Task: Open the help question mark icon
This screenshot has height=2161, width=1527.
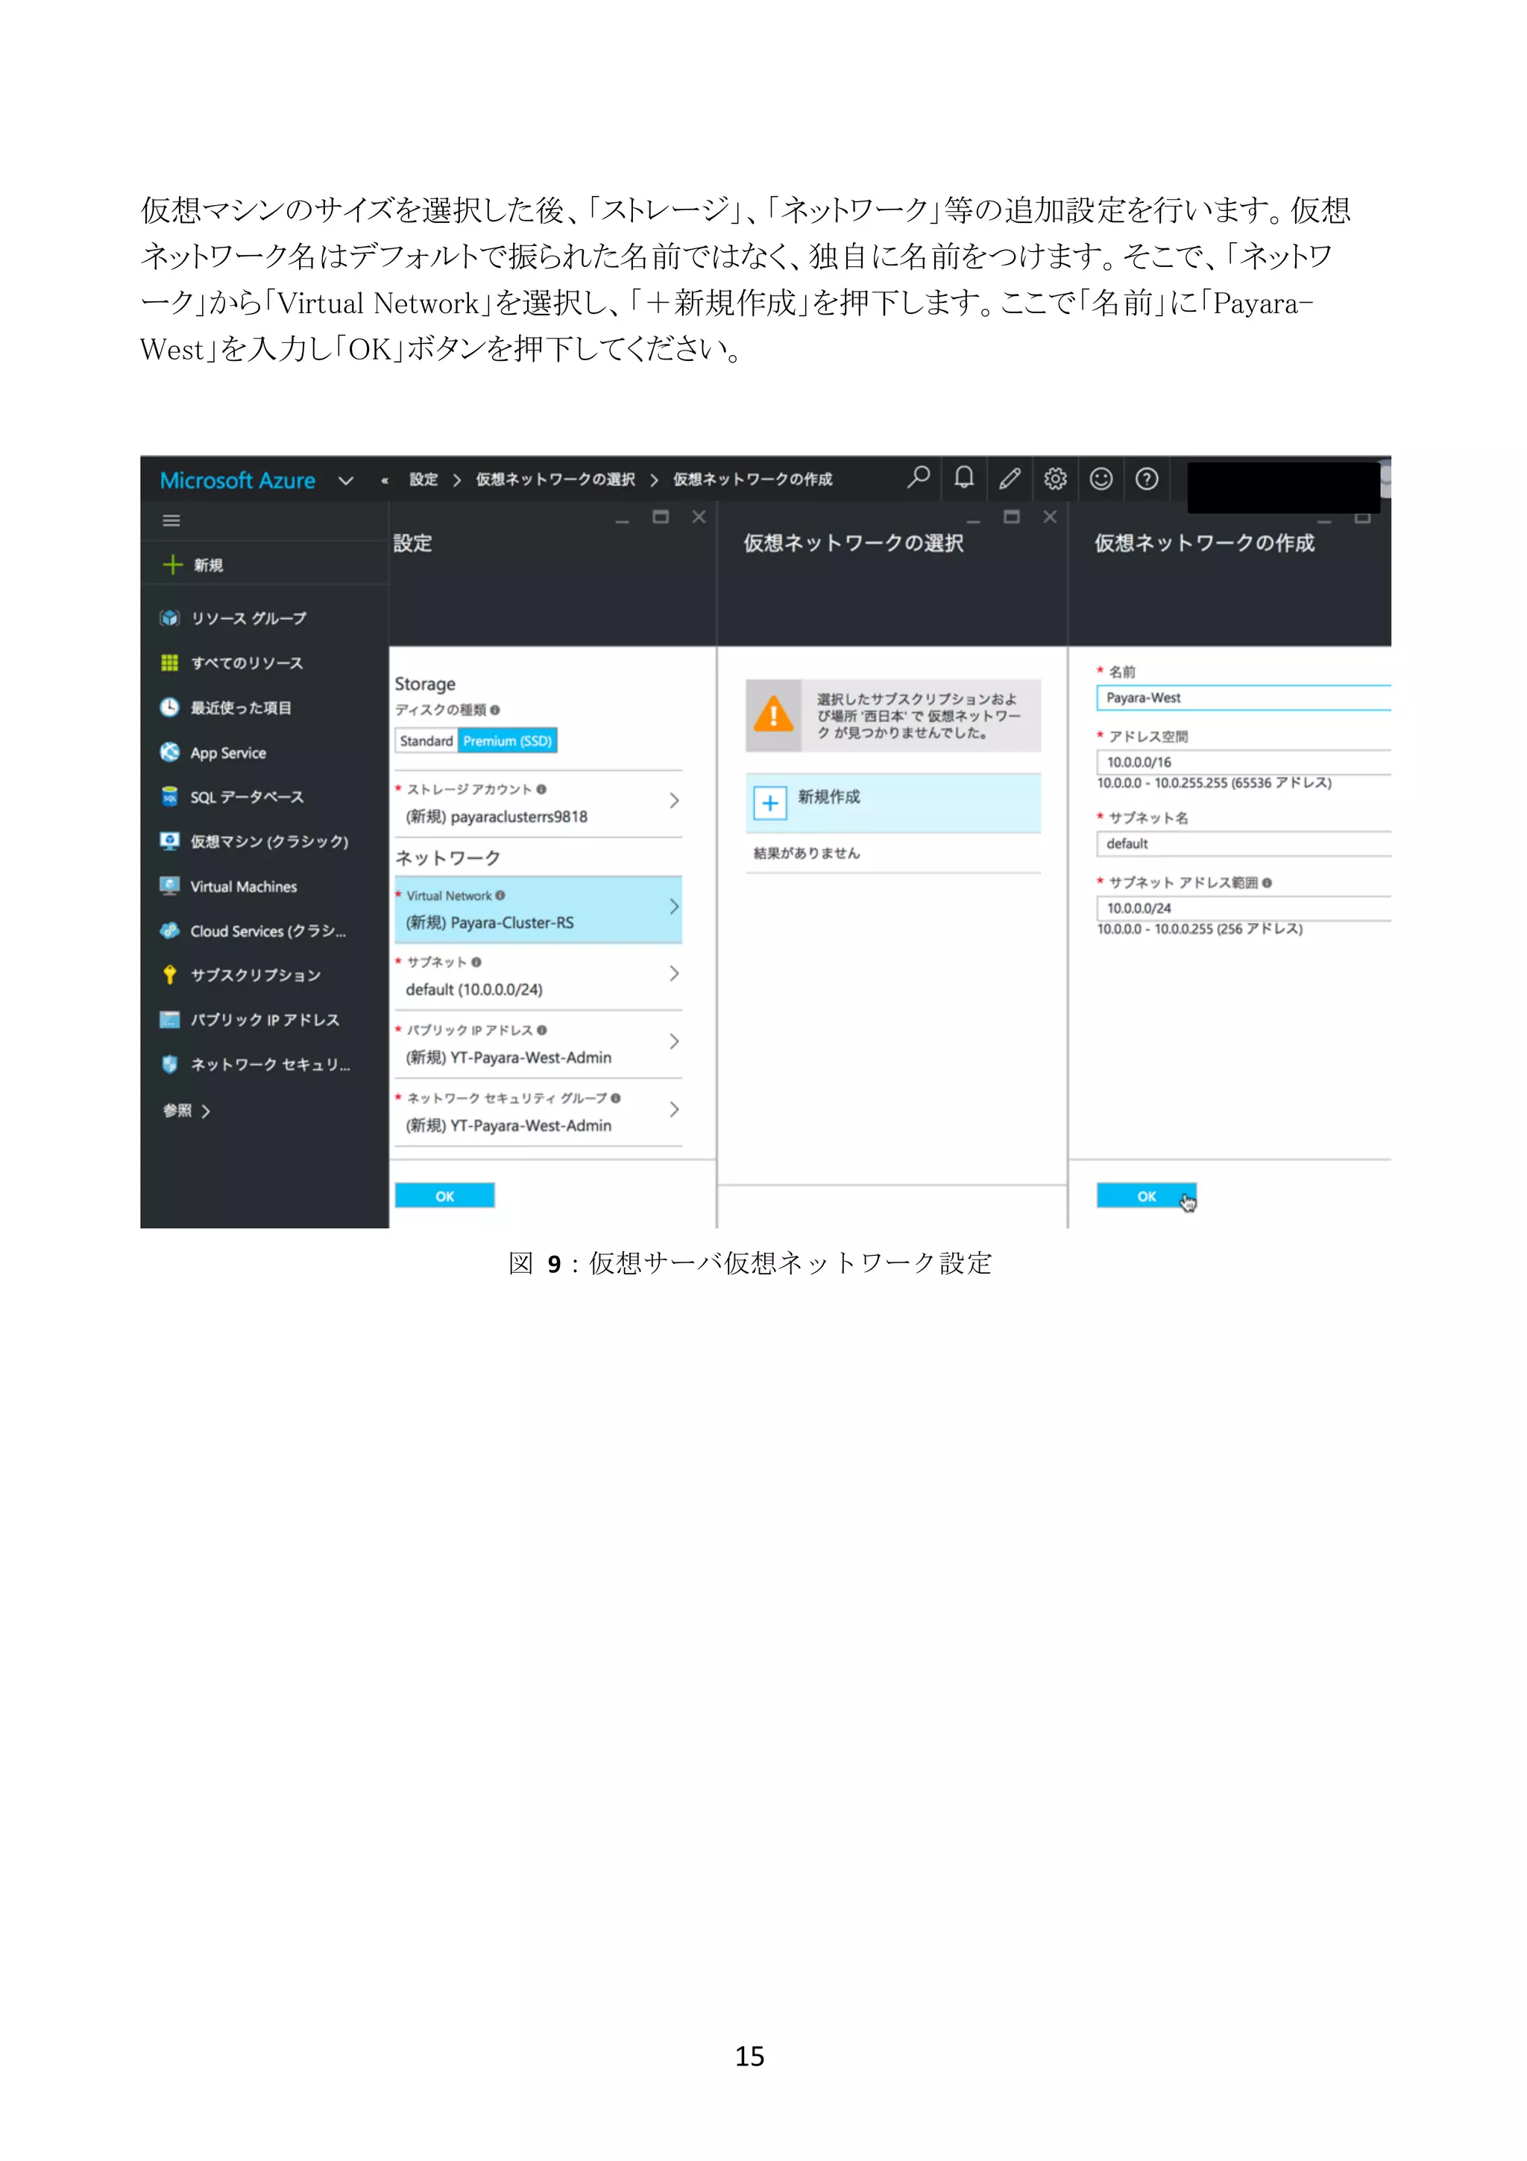Action: (1146, 479)
